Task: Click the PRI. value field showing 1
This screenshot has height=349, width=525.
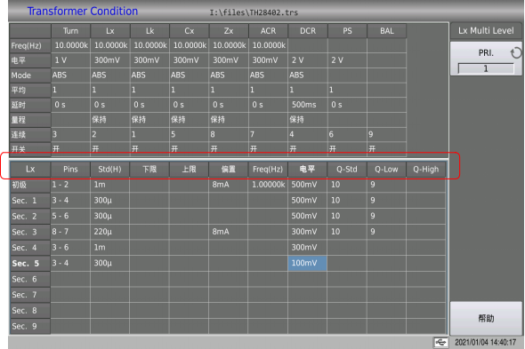Action: (x=486, y=68)
